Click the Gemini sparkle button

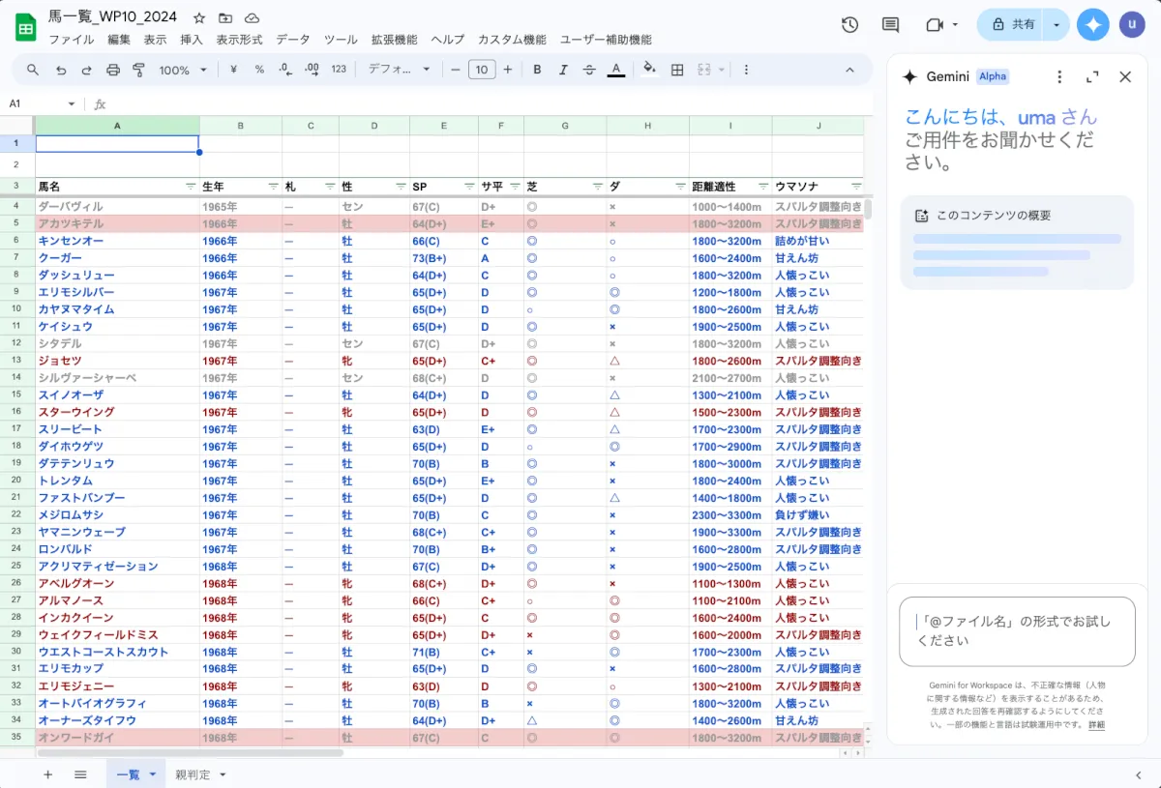tap(1093, 25)
